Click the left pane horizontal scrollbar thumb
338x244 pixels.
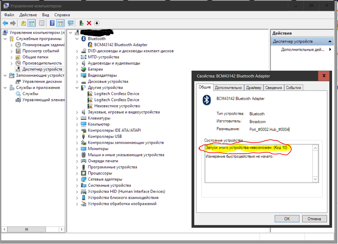point(26,229)
